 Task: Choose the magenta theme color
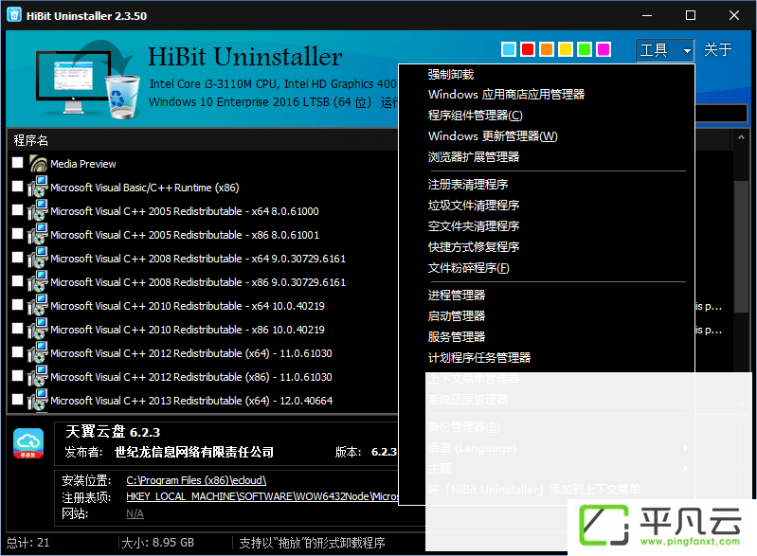pos(604,49)
